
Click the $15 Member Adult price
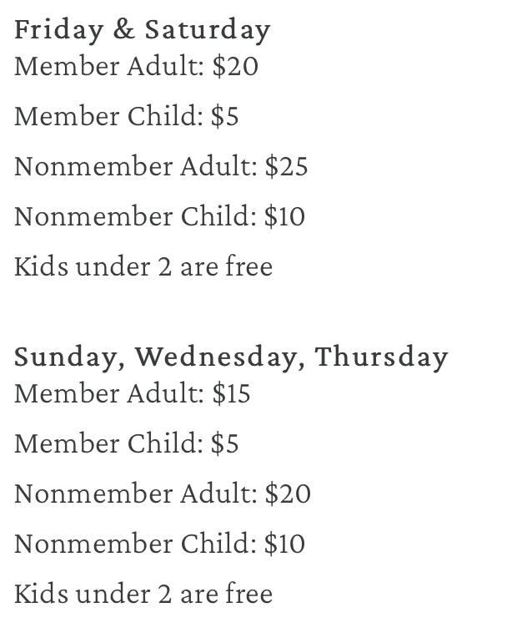click(231, 393)
